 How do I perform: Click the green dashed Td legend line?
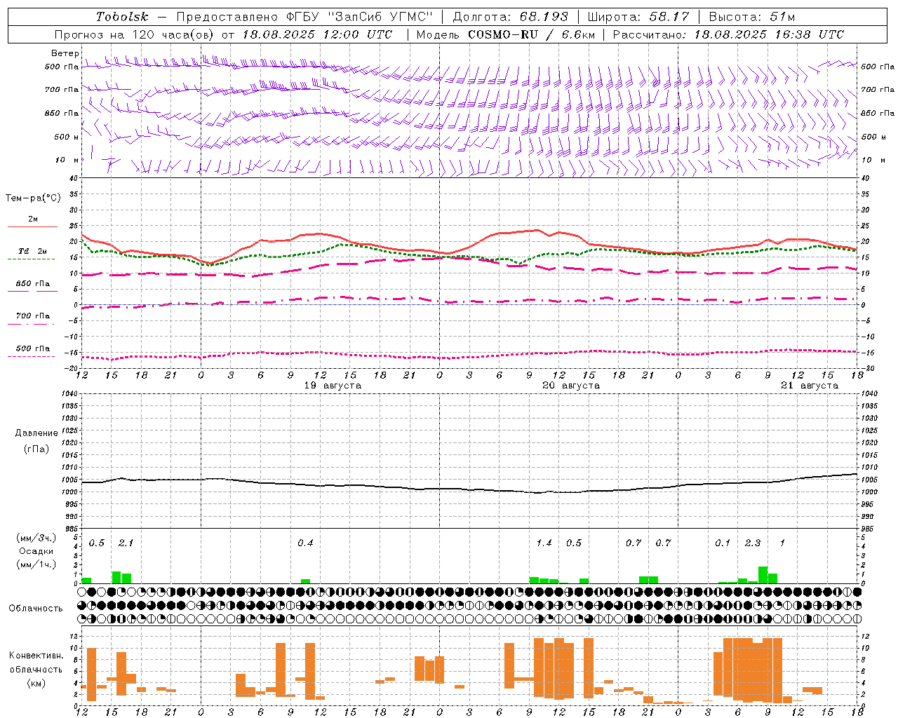tap(32, 259)
